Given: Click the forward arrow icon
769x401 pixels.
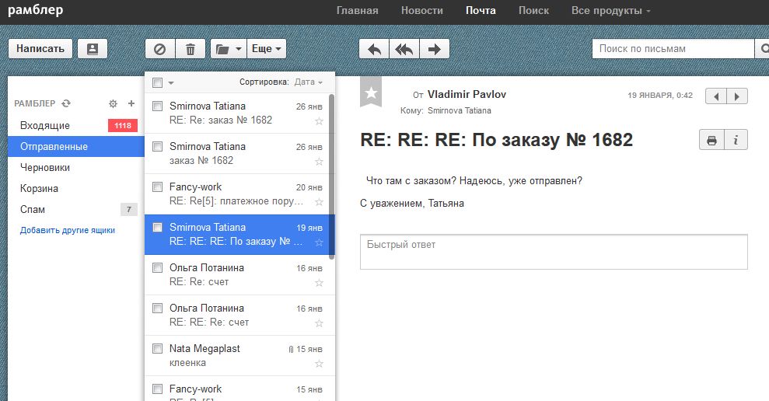Looking at the screenshot, I should click(x=434, y=48).
